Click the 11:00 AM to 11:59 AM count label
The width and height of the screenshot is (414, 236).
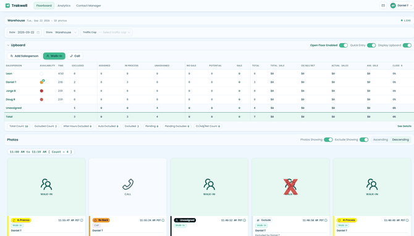(41, 152)
